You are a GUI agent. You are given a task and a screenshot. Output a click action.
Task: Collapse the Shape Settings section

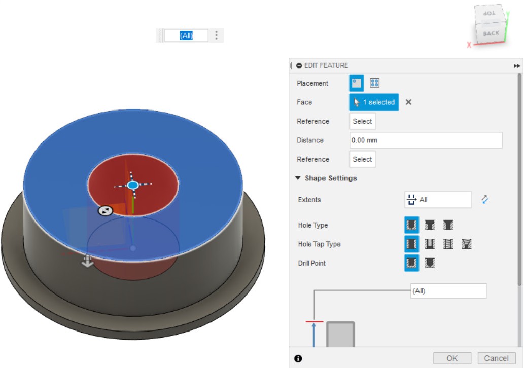[x=298, y=178]
